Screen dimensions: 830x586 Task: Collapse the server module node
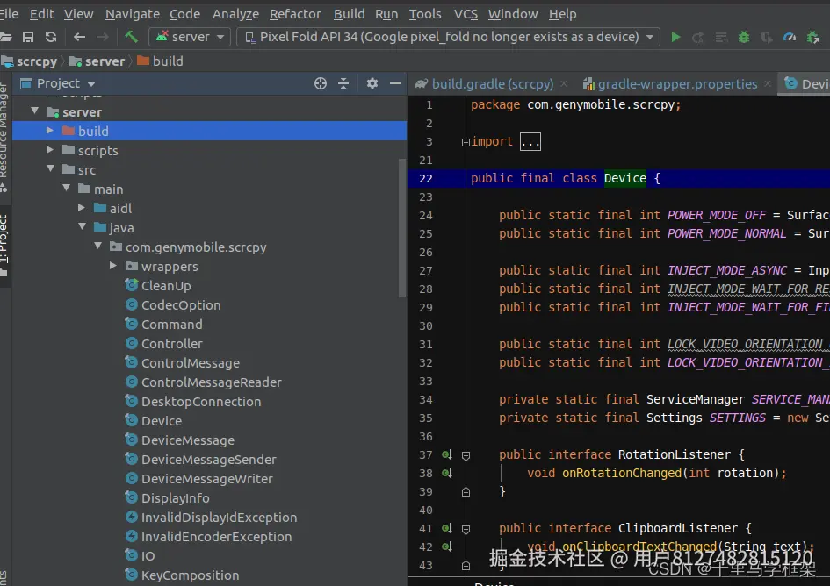click(x=35, y=111)
